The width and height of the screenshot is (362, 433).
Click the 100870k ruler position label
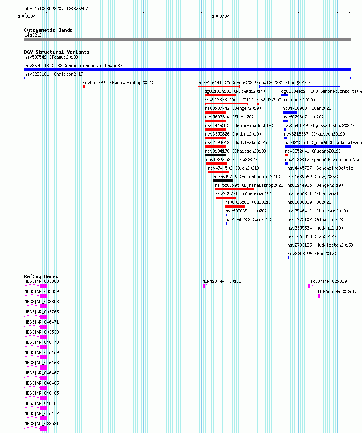pos(220,17)
